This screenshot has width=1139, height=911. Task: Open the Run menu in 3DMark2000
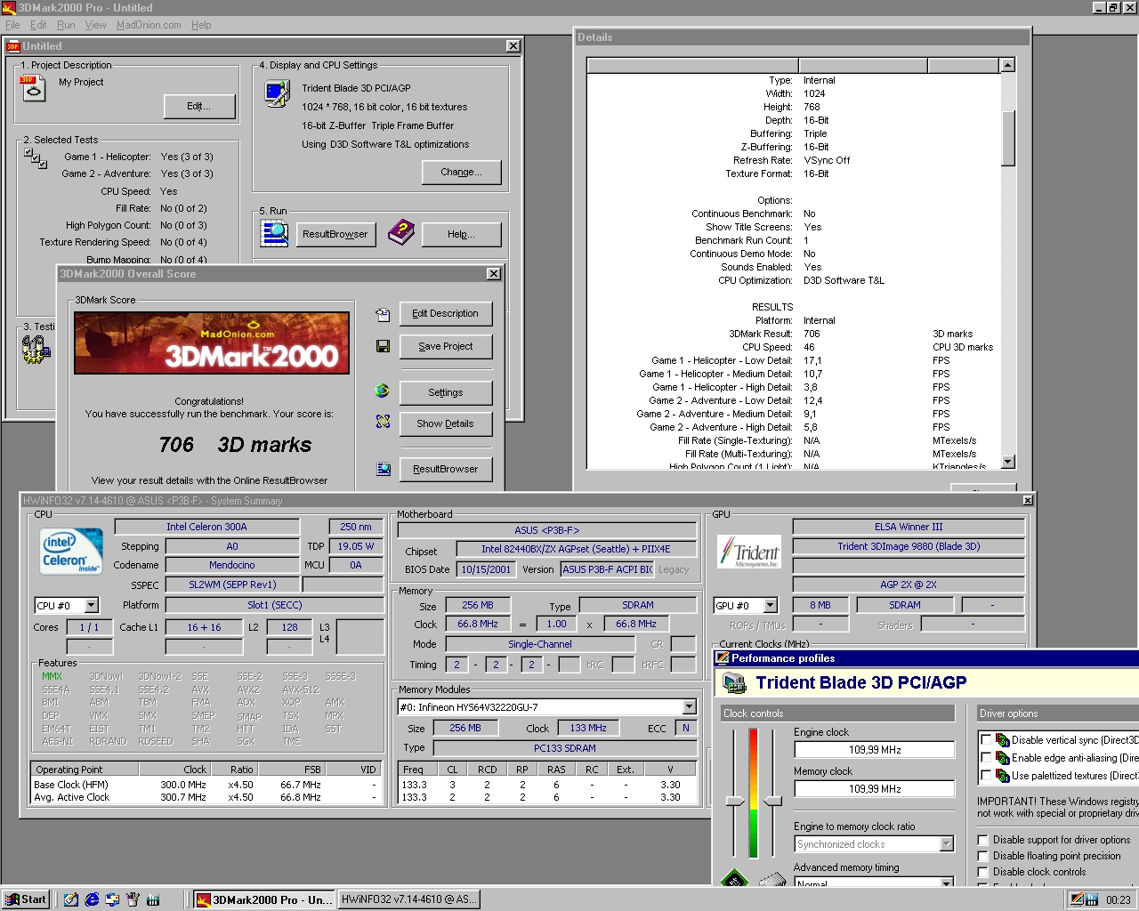(x=64, y=25)
